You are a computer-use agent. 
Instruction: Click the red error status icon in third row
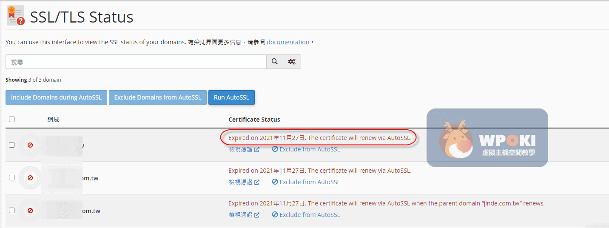30,211
